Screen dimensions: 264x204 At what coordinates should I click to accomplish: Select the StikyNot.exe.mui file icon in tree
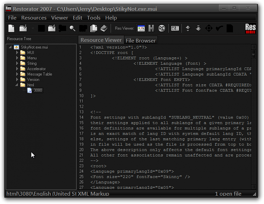(x=16, y=47)
